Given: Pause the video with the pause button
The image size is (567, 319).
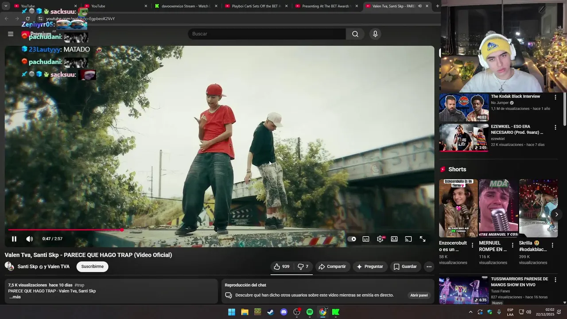Looking at the screenshot, I should pyautogui.click(x=14, y=239).
